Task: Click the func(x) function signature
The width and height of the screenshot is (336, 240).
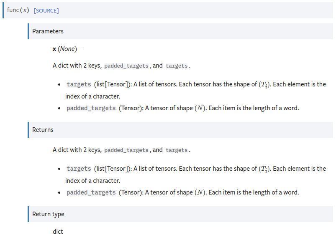Action: 18,10
